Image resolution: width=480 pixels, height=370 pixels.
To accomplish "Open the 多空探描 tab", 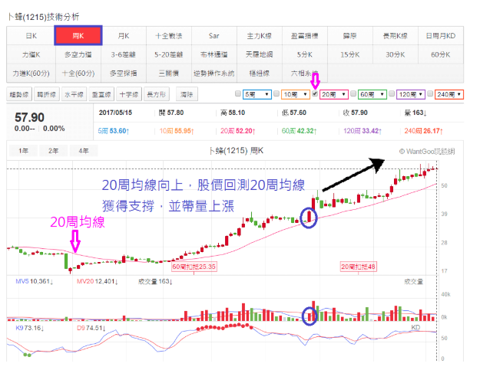I will pos(124,74).
